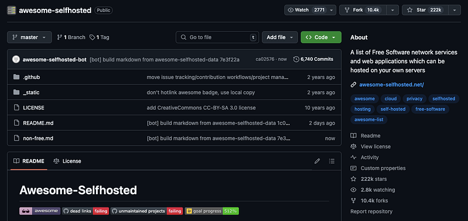Click the awesome-selfhosted-bot avatar
This screenshot has height=221, width=468.
point(16,60)
